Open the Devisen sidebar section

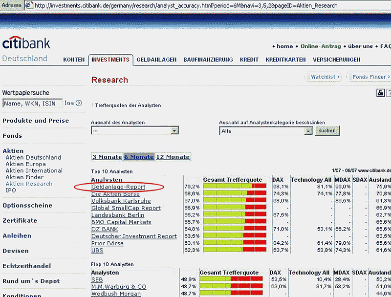(16, 251)
